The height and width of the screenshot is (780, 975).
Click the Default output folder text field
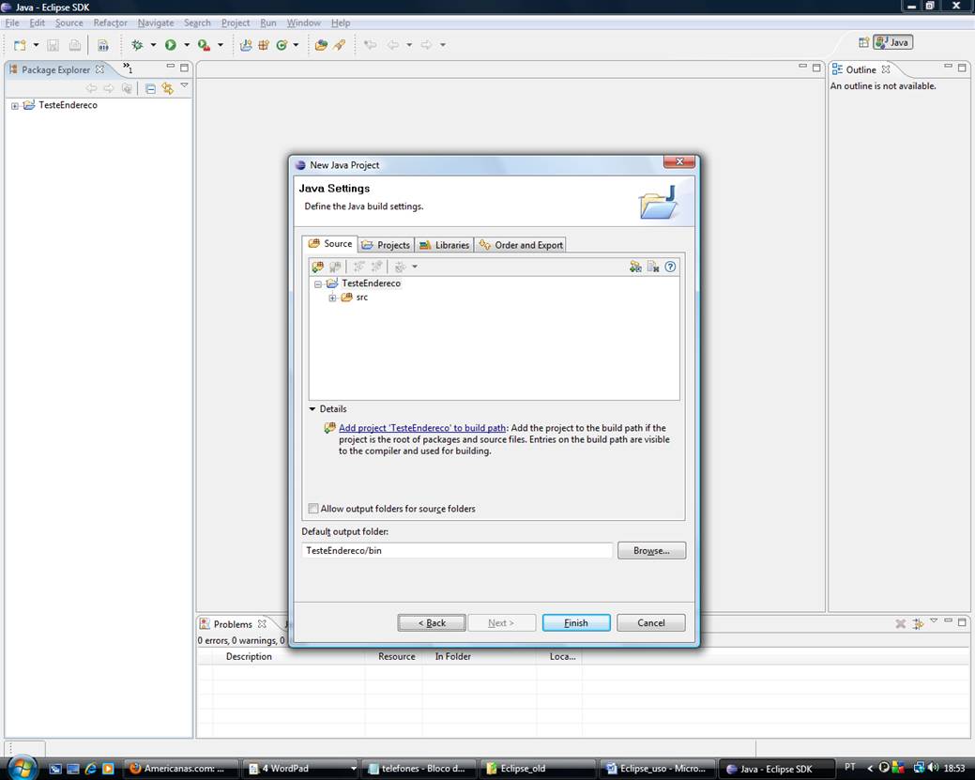(x=457, y=550)
